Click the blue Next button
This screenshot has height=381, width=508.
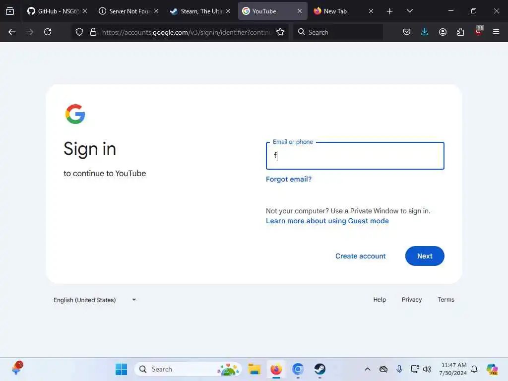tap(425, 256)
